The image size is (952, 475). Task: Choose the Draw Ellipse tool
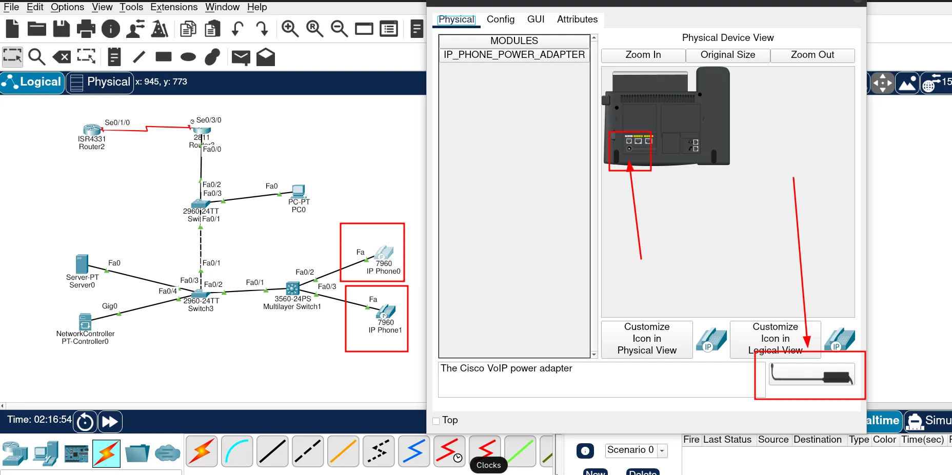click(x=188, y=57)
